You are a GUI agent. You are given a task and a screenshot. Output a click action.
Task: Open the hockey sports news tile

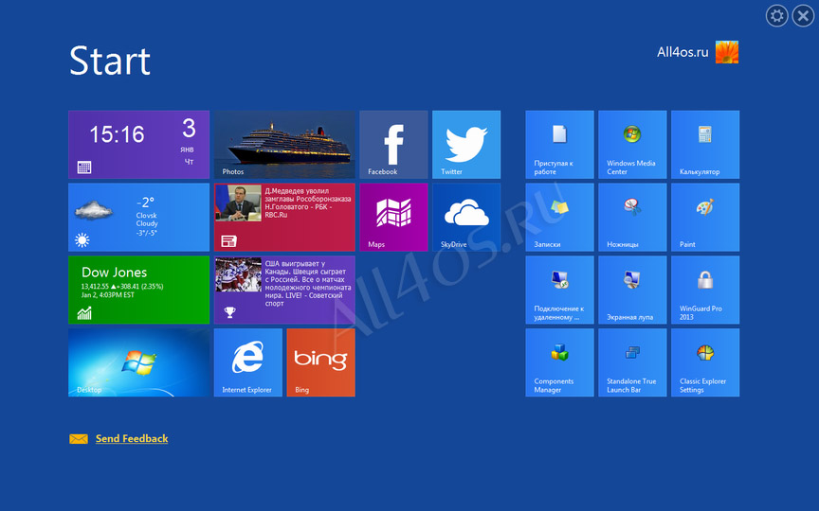point(284,290)
